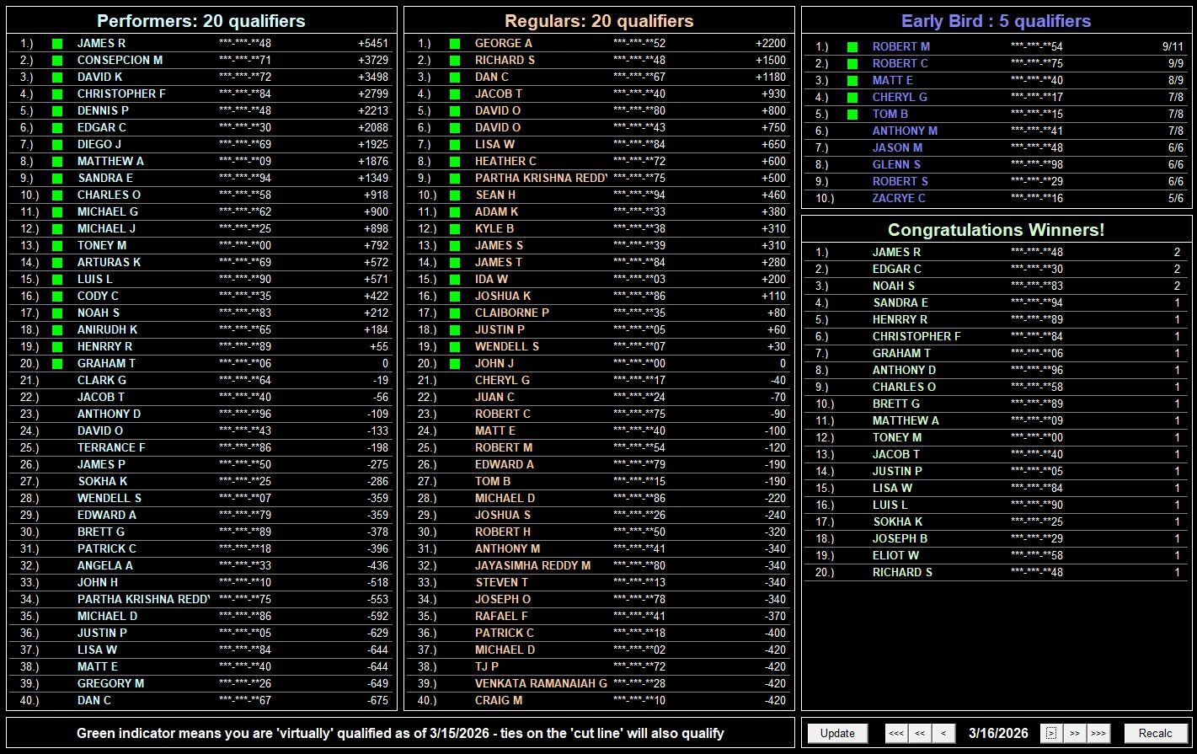
Task: Click the Update button
Action: tap(837, 733)
